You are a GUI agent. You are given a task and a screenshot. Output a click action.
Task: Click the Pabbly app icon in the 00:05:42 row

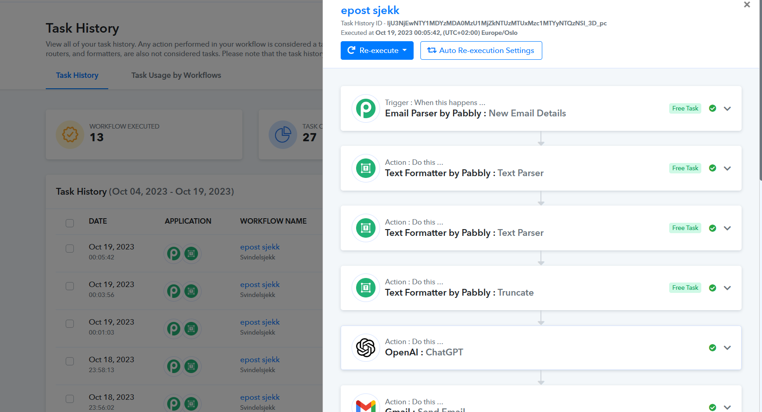coord(174,254)
